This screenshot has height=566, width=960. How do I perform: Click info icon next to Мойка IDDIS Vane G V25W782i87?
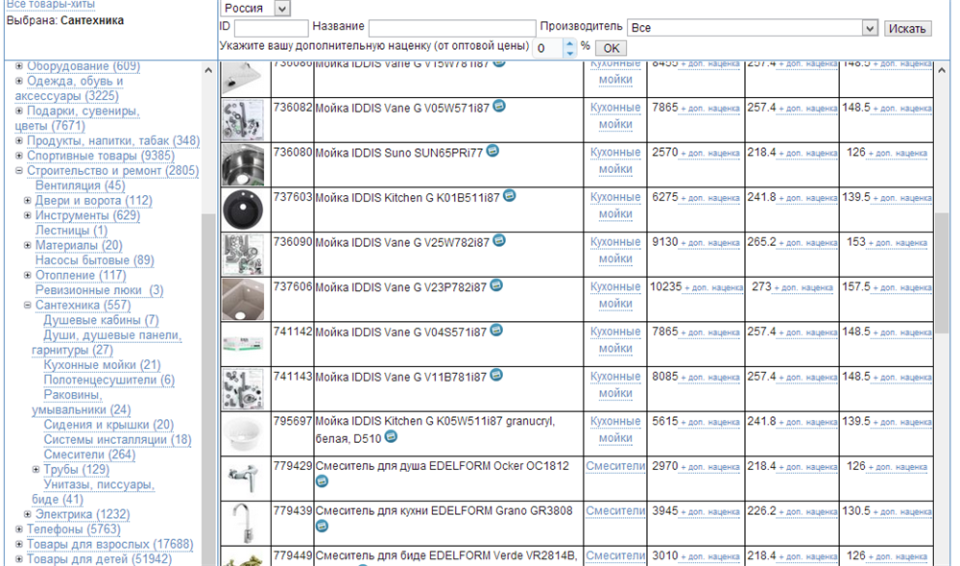pyautogui.click(x=499, y=241)
